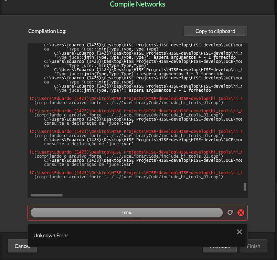Click the 'Compile Networks' title
Image resolution: width=277 pixels, height=260 pixels.
(x=137, y=4)
